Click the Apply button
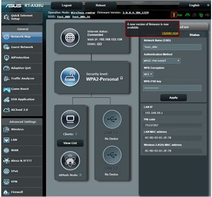The image size is (212, 197). pyautogui.click(x=174, y=98)
